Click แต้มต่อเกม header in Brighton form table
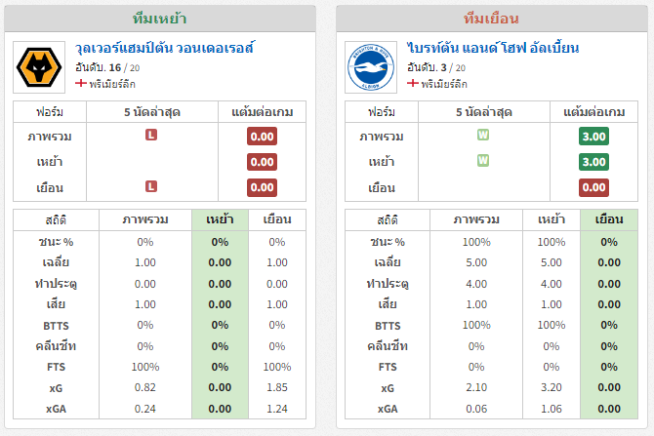654x436 pixels. [593, 112]
